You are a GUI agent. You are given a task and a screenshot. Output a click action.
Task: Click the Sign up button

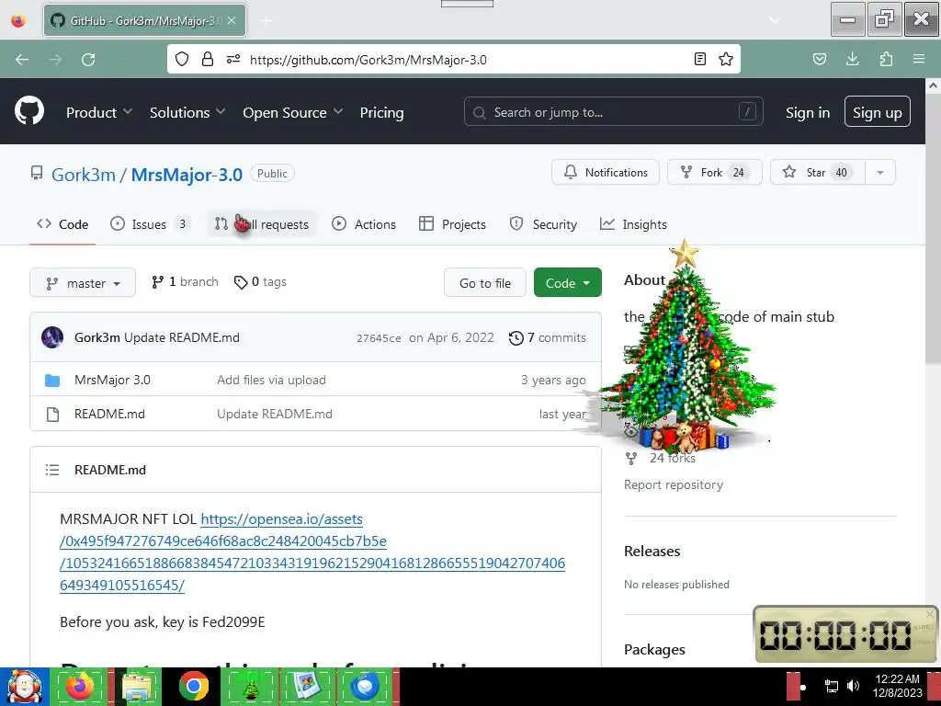(x=878, y=111)
